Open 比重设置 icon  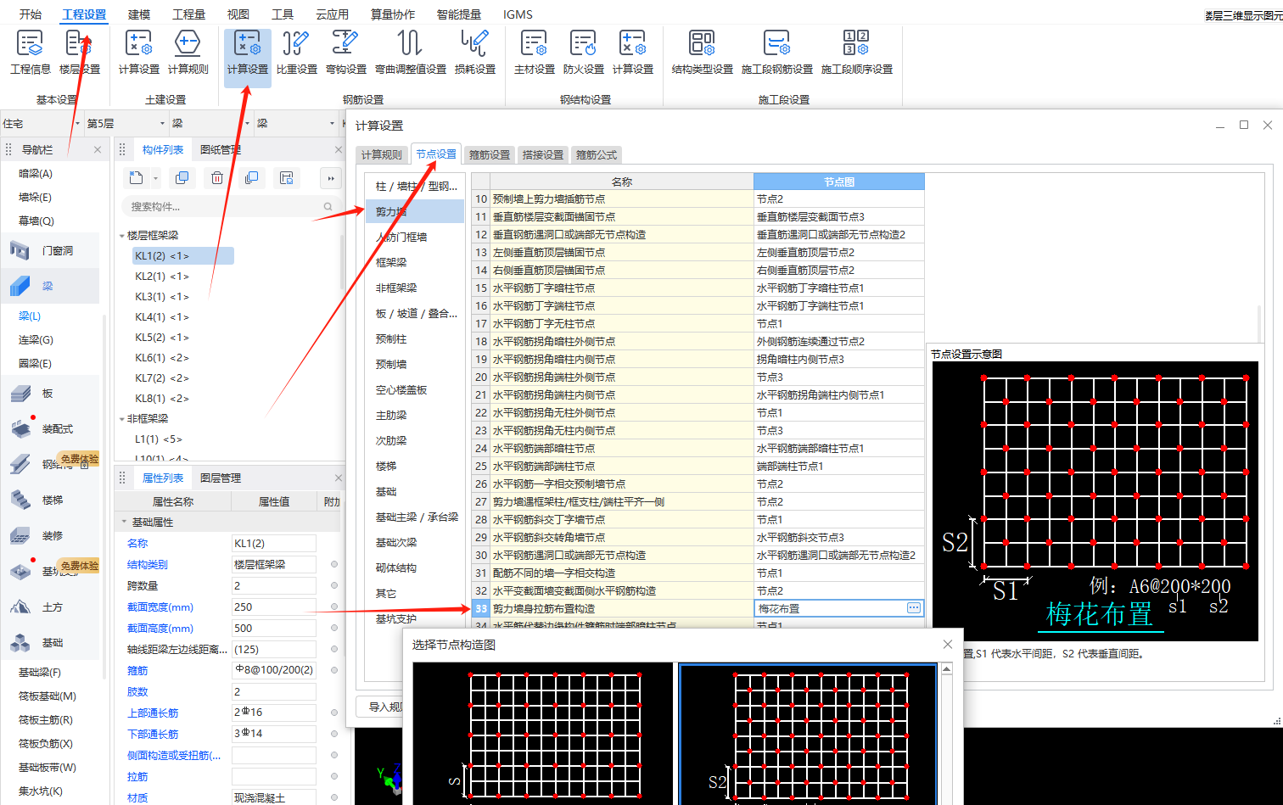tap(297, 53)
